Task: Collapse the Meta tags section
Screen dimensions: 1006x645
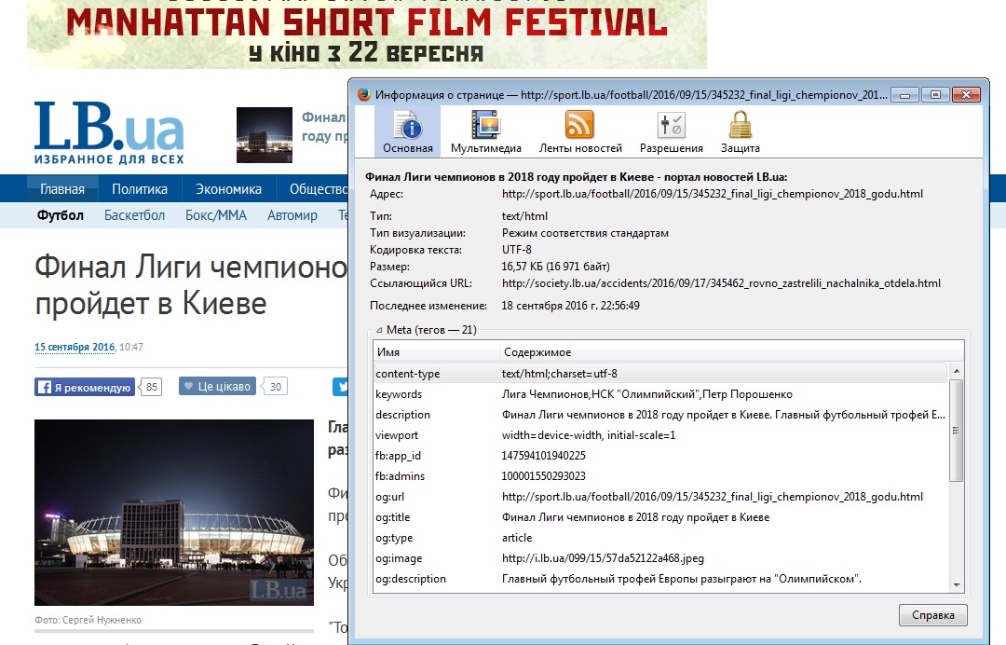Action: (x=378, y=330)
